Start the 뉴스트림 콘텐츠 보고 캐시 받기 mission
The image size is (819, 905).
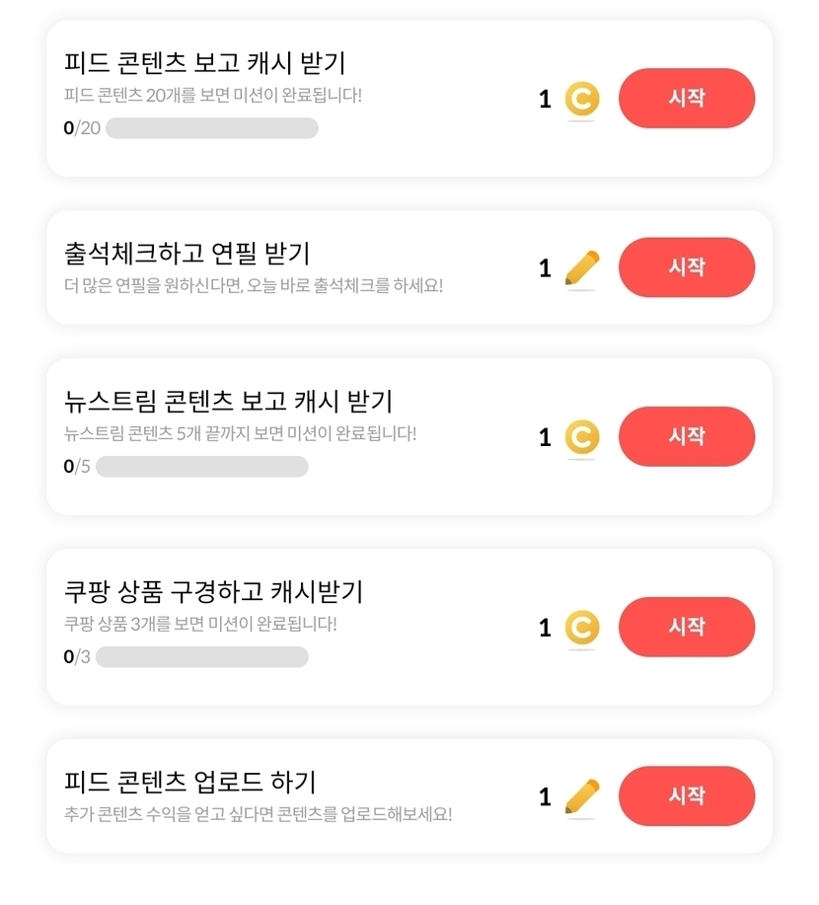coord(687,436)
